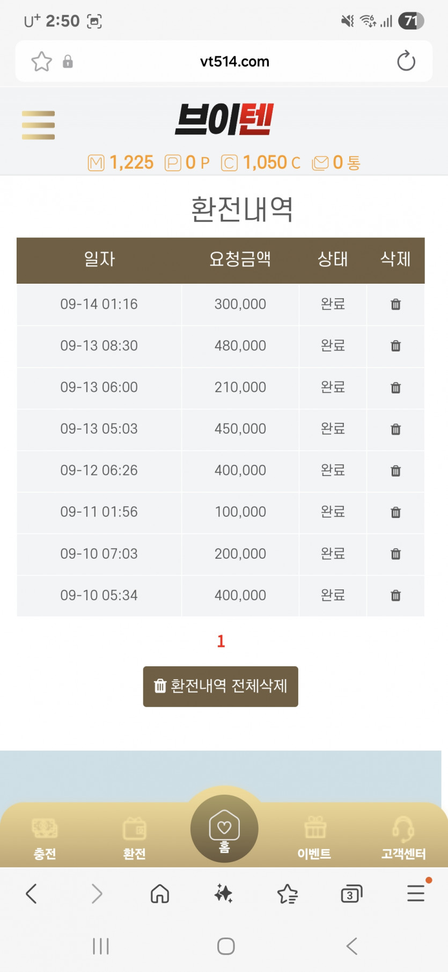Viewport: 448px width, 972px height.
Task: Go to the 홈 center button
Action: pos(224,829)
